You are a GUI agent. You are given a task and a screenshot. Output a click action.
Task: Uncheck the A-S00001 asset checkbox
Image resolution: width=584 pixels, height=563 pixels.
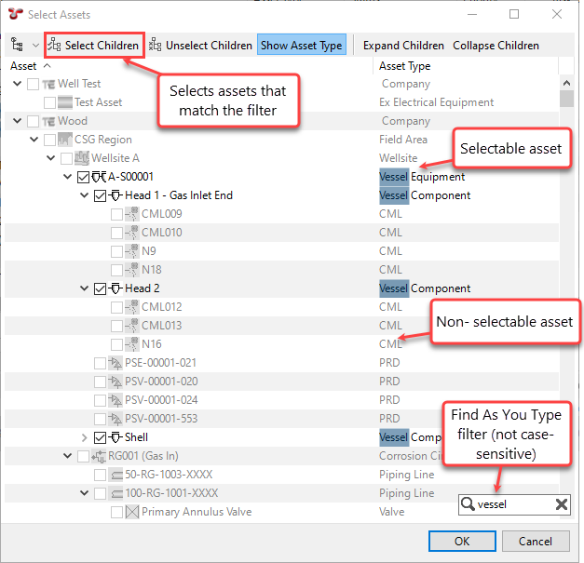(84, 177)
